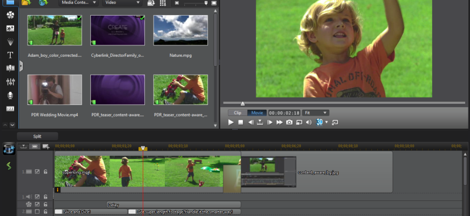Switch preview to Clip mode

click(x=238, y=113)
